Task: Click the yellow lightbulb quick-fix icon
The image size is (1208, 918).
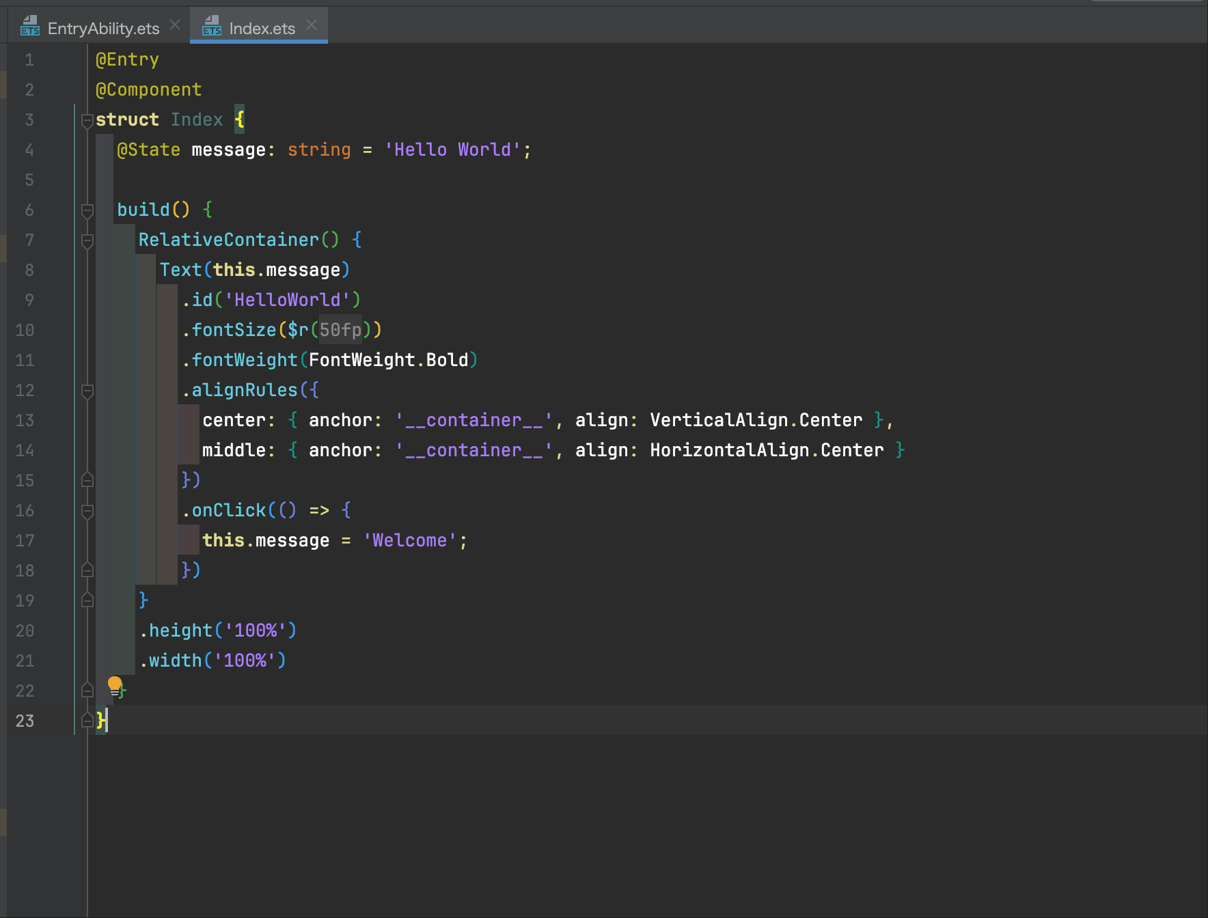Action: pos(115,685)
